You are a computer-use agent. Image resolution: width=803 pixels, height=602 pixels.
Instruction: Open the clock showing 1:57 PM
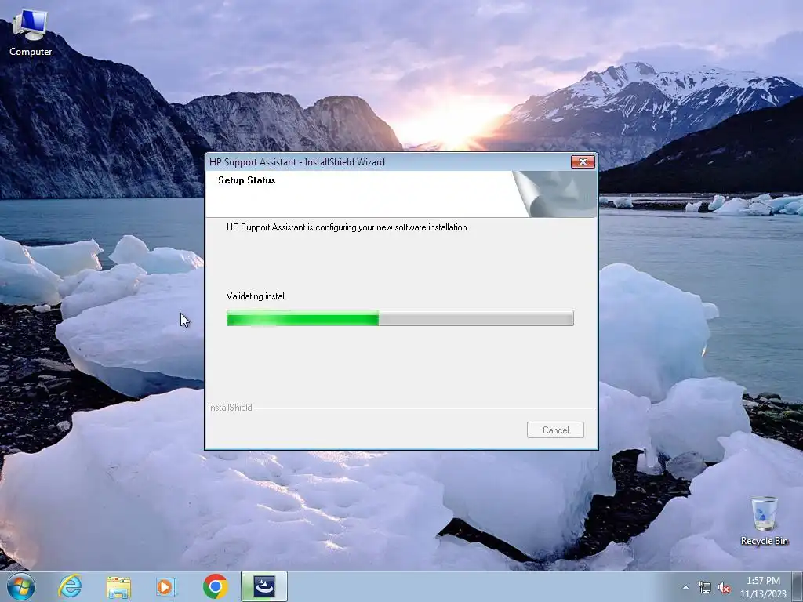(x=763, y=581)
